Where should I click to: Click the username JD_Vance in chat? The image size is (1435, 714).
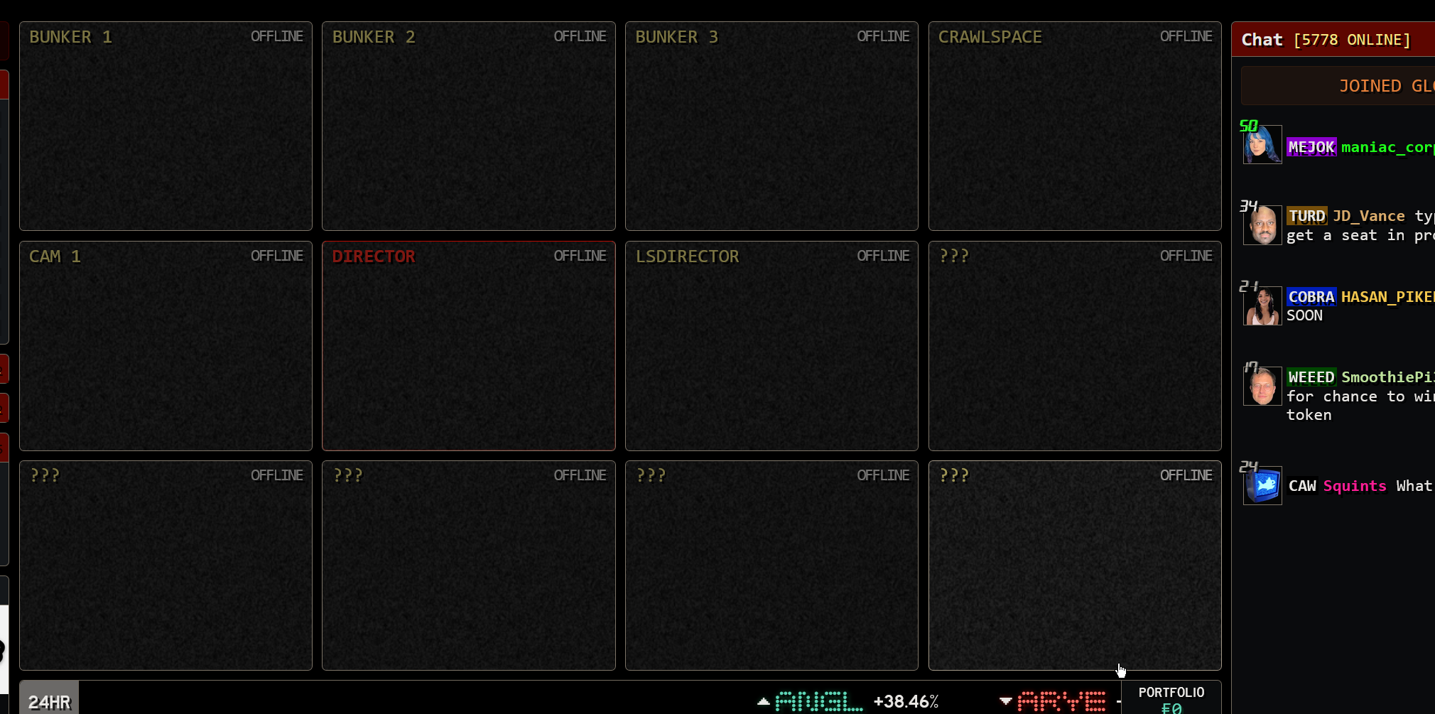1369,216
